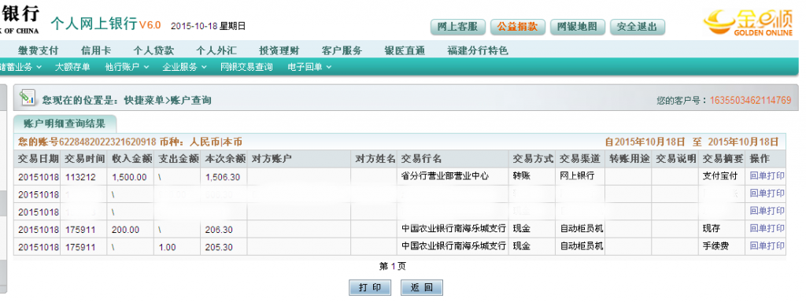Expand the 电子回单 dropdown menu
This screenshot has height=303, width=806.
pyautogui.click(x=309, y=67)
